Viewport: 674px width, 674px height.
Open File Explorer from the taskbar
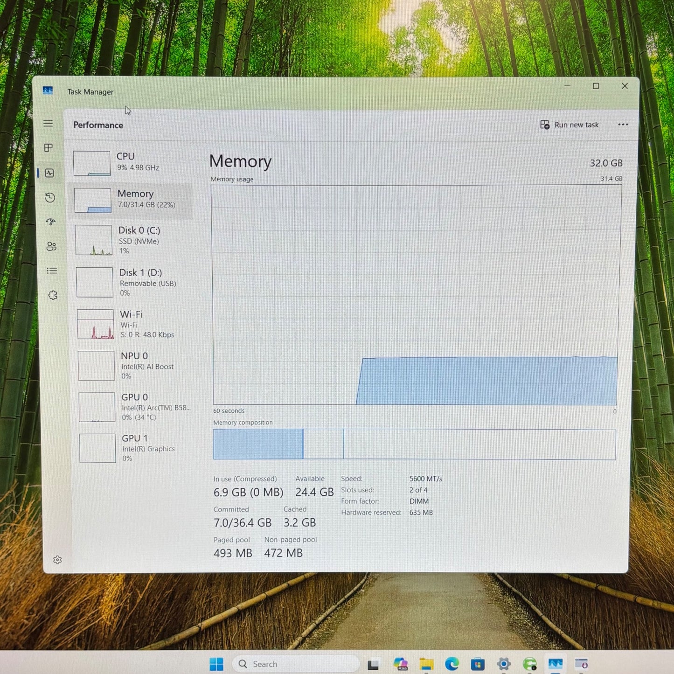click(x=426, y=664)
